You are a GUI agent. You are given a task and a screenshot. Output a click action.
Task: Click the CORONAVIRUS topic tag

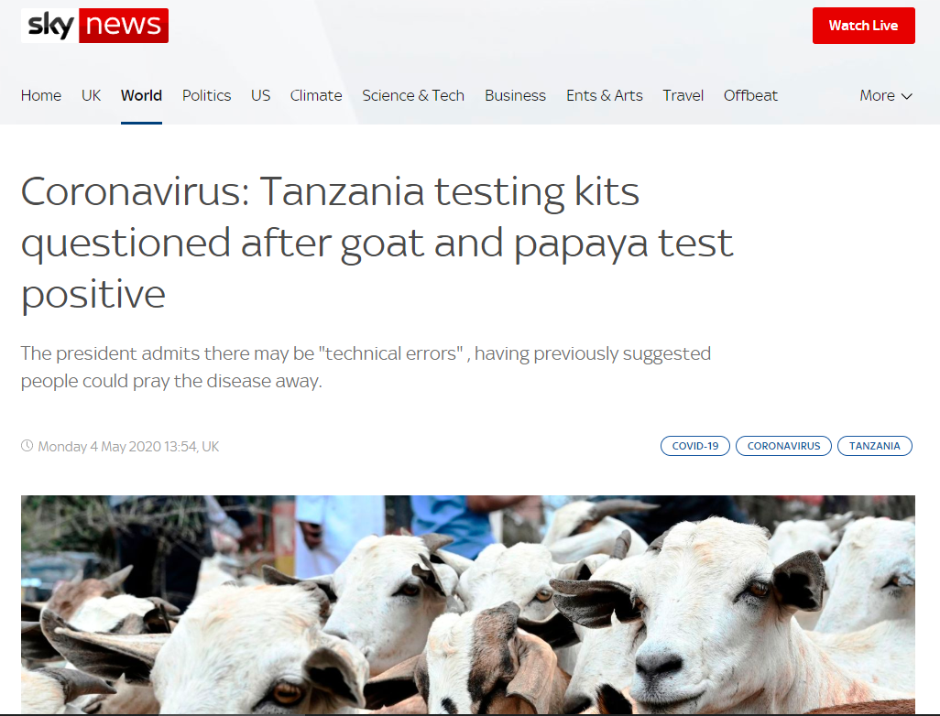[x=783, y=446]
